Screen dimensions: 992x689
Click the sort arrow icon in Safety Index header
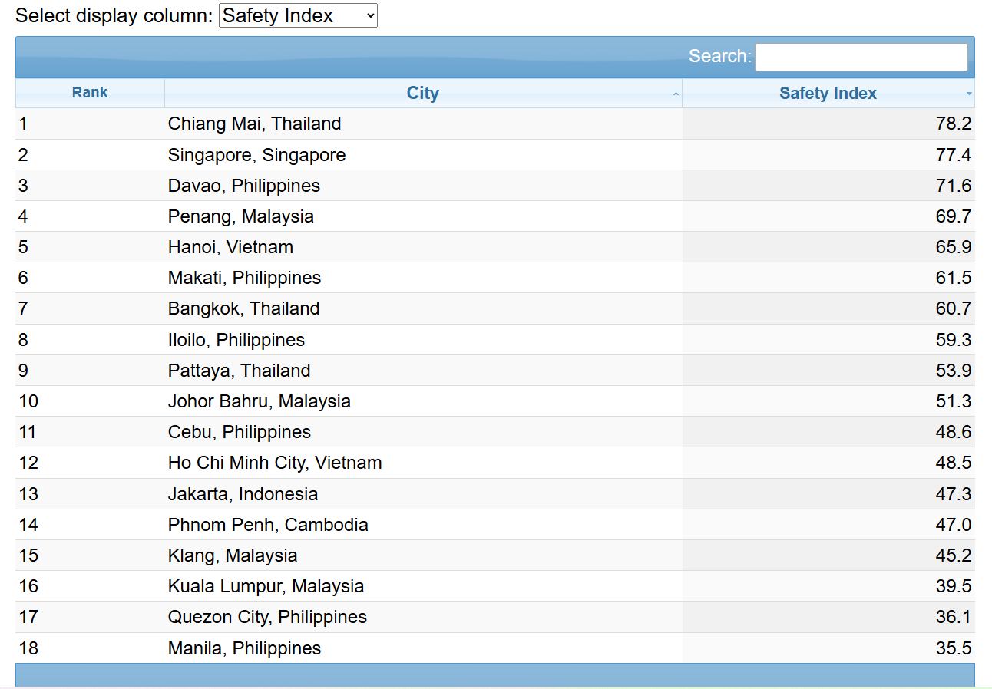coord(969,94)
